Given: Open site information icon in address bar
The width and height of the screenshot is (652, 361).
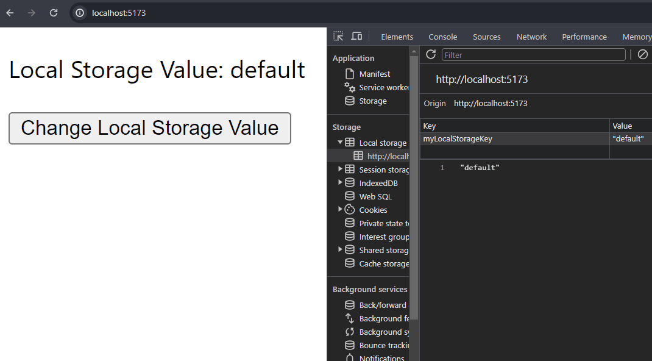Looking at the screenshot, I should (79, 12).
